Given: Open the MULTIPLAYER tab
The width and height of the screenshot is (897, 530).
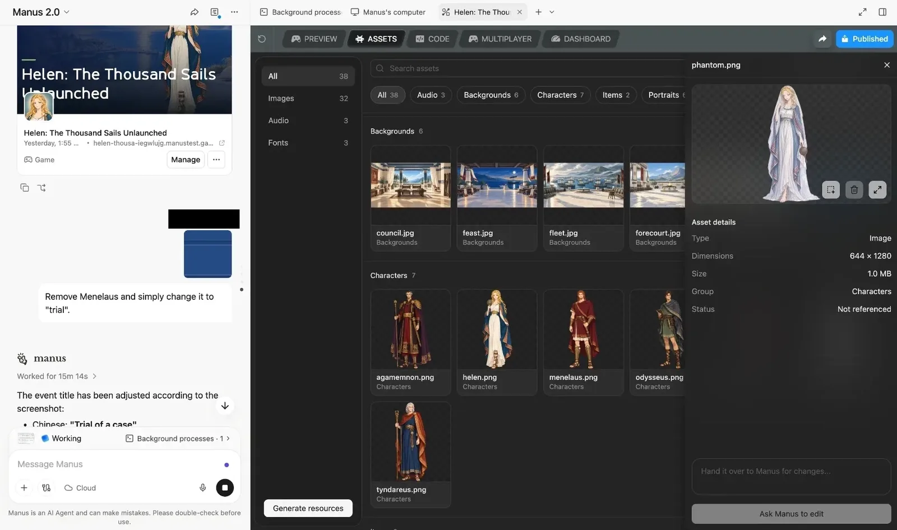Looking at the screenshot, I should coord(500,39).
